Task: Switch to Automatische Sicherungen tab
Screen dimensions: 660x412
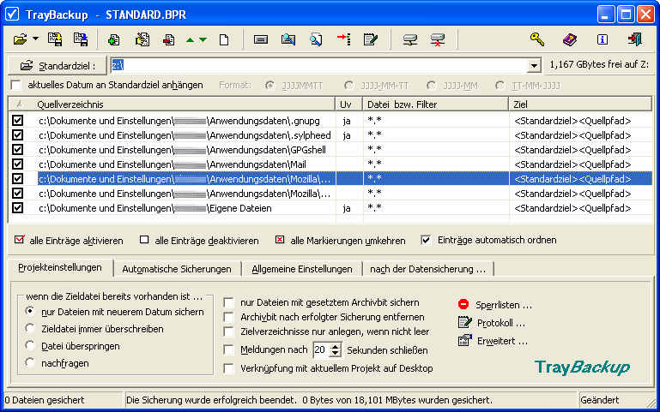Action: click(177, 269)
